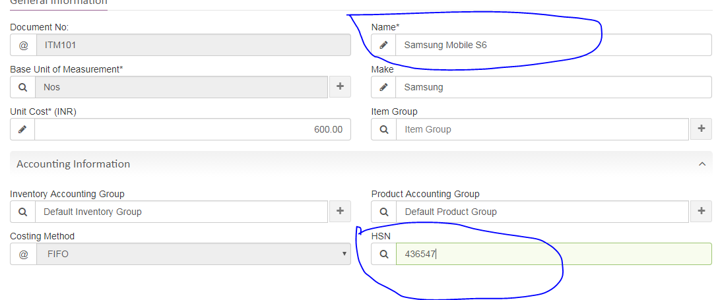Click the Costing Method label

coord(42,236)
